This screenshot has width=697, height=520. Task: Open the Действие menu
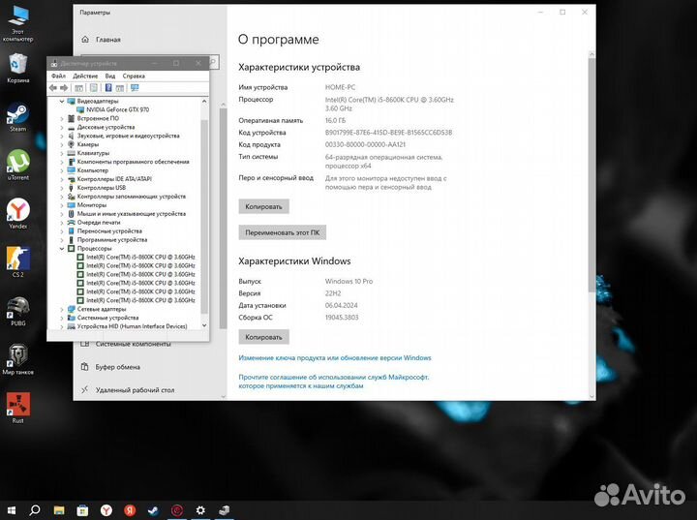(85, 76)
